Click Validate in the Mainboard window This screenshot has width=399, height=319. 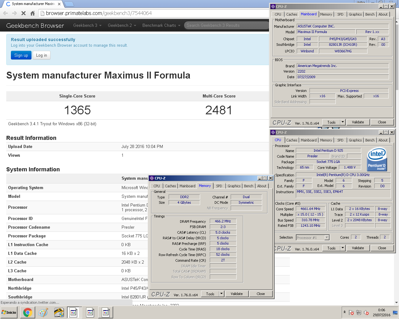[x=358, y=122]
